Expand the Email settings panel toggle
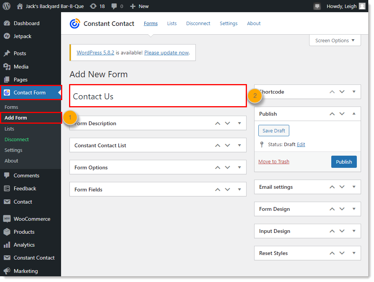This screenshot has width=374, height=282. click(x=354, y=187)
